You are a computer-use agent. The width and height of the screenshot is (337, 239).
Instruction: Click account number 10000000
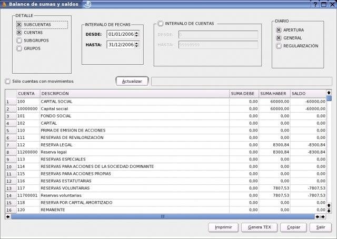[x=28, y=109]
